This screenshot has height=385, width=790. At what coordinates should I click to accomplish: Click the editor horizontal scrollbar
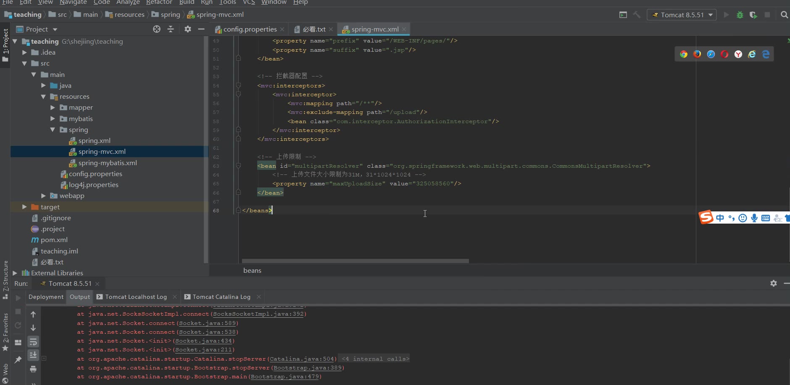click(355, 261)
